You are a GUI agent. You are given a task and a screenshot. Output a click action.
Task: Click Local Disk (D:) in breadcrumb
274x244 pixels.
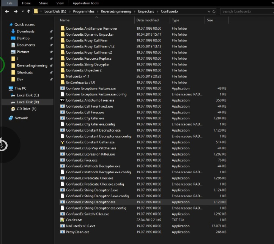tap(55, 11)
